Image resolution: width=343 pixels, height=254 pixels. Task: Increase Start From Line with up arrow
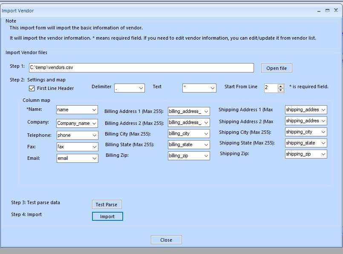click(x=280, y=86)
